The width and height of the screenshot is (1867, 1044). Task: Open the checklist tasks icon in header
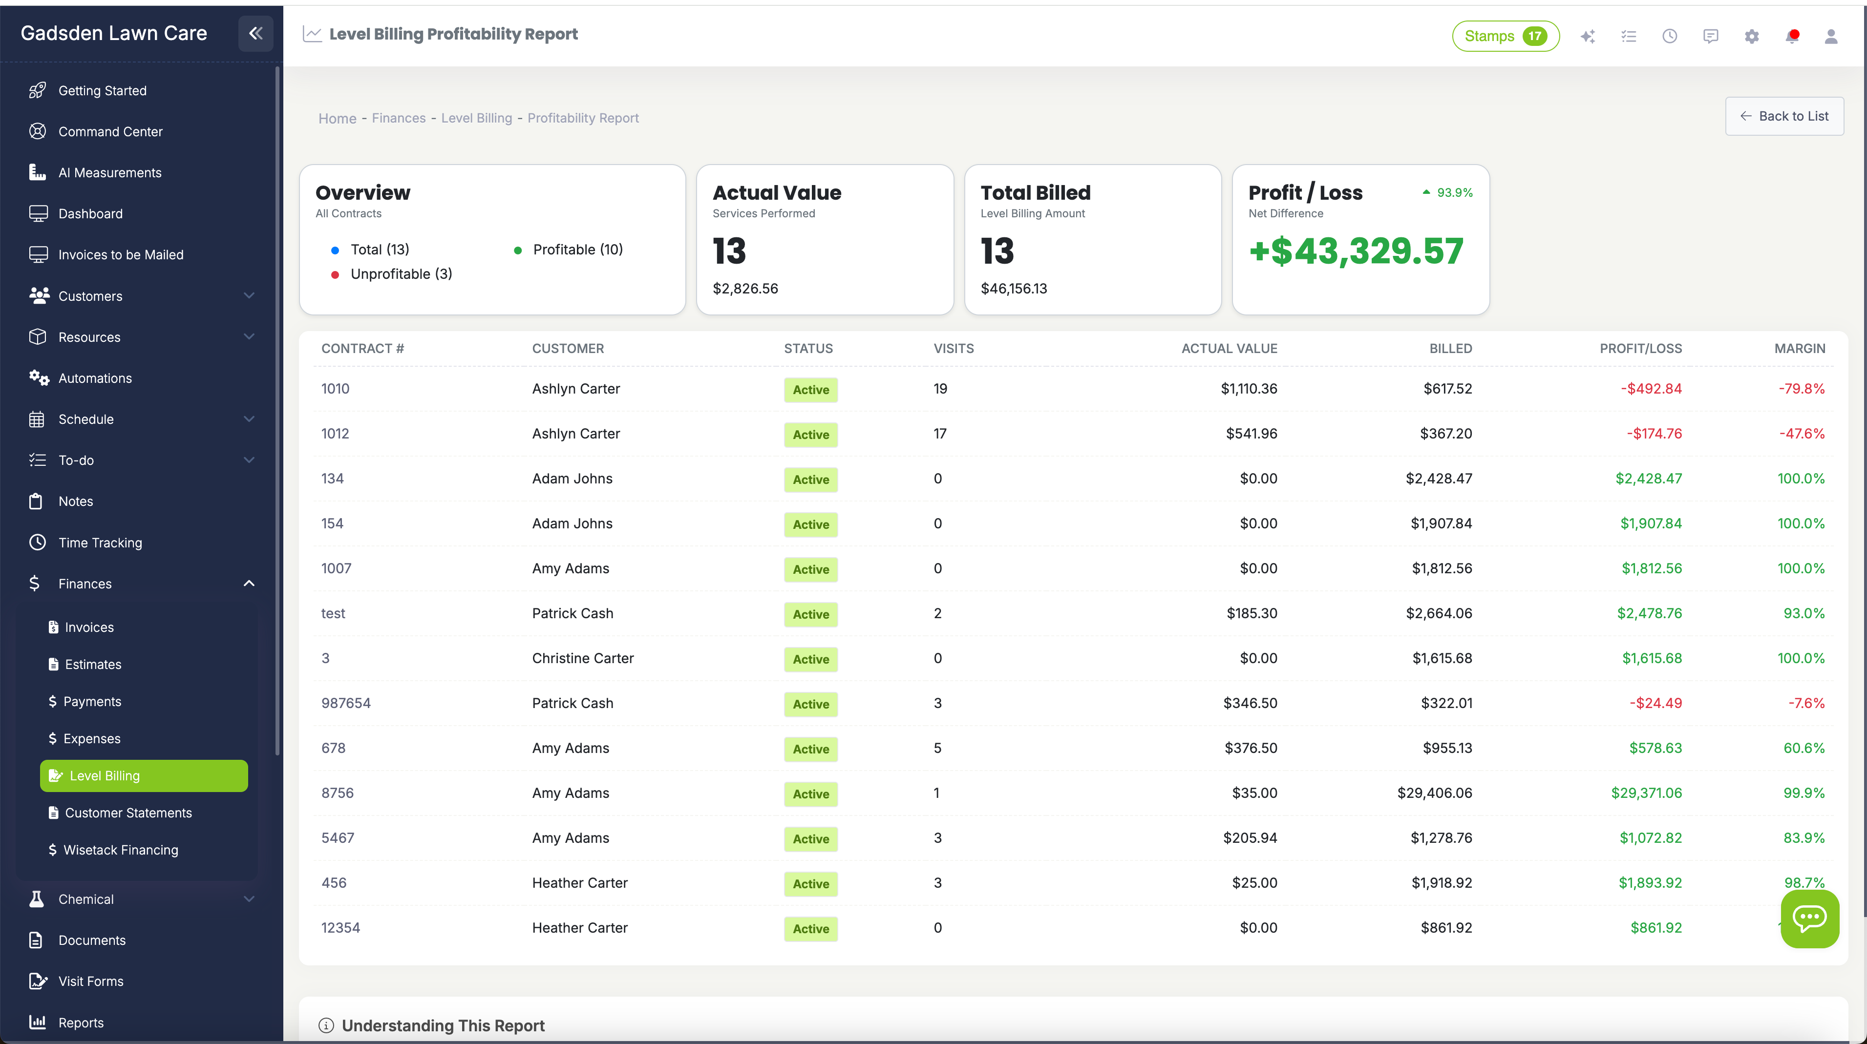point(1629,36)
